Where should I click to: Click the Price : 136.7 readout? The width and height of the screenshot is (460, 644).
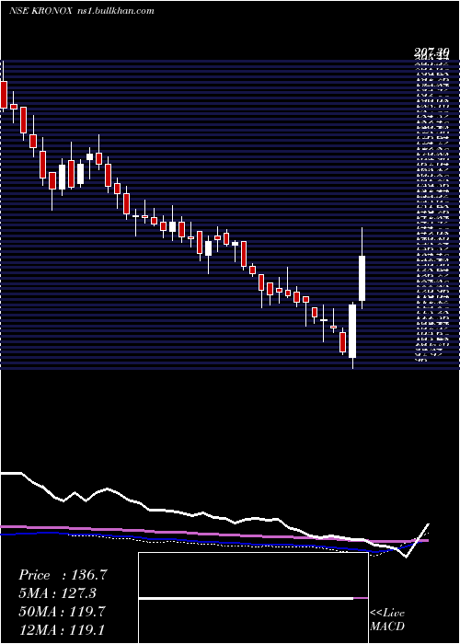(x=63, y=575)
